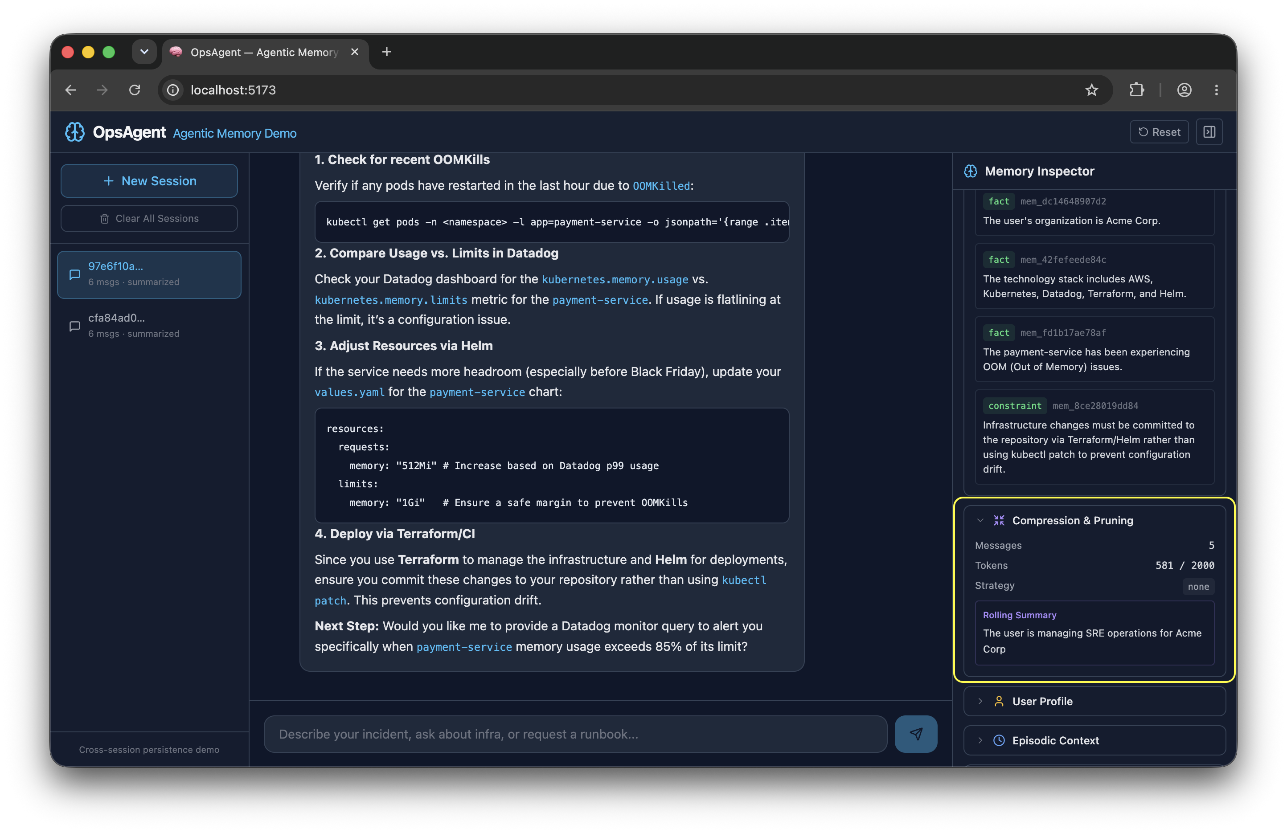
Task: Click memory card mem_42fefeede84c technology stack
Action: (1094, 276)
